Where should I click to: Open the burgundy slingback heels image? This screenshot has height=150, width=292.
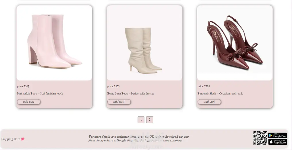235,43
